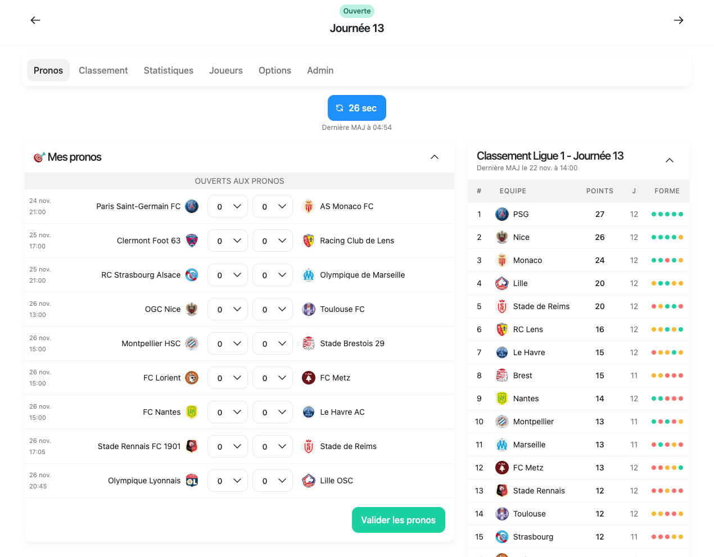Screen dimensions: 714x557
Task: Go to previous matchday with back arrow
Action: [x=35, y=20]
